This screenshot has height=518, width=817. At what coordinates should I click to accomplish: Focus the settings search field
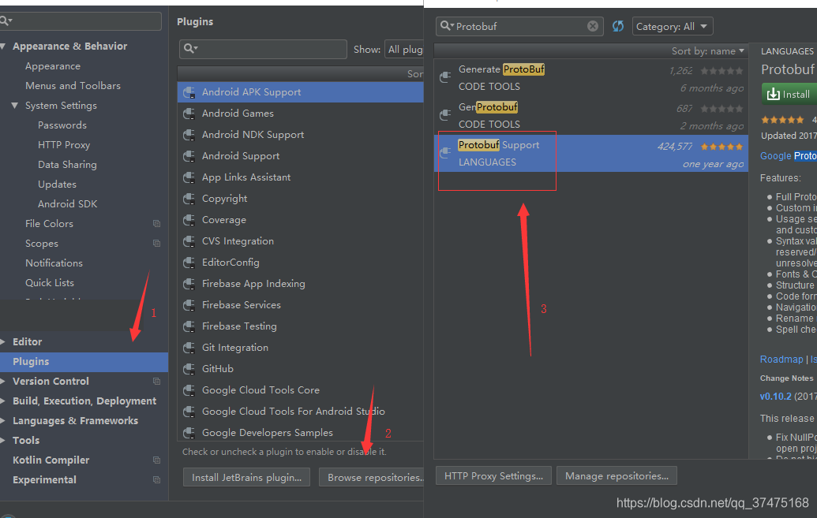[x=81, y=20]
